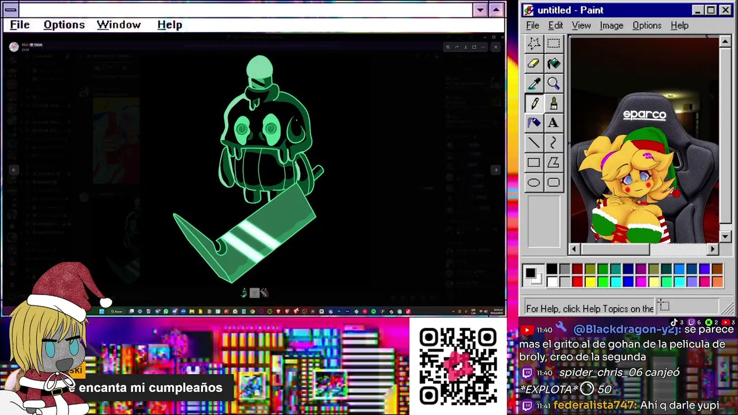Open the Edit menu in Paint
Viewport: 738px width, 415px height.
(555, 25)
